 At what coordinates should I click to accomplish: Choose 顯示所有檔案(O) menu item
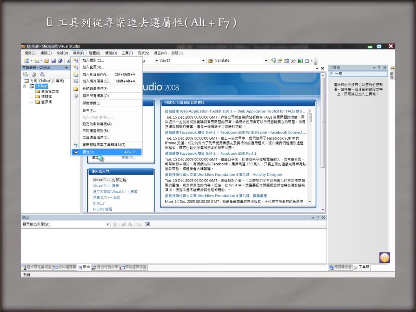107,96
